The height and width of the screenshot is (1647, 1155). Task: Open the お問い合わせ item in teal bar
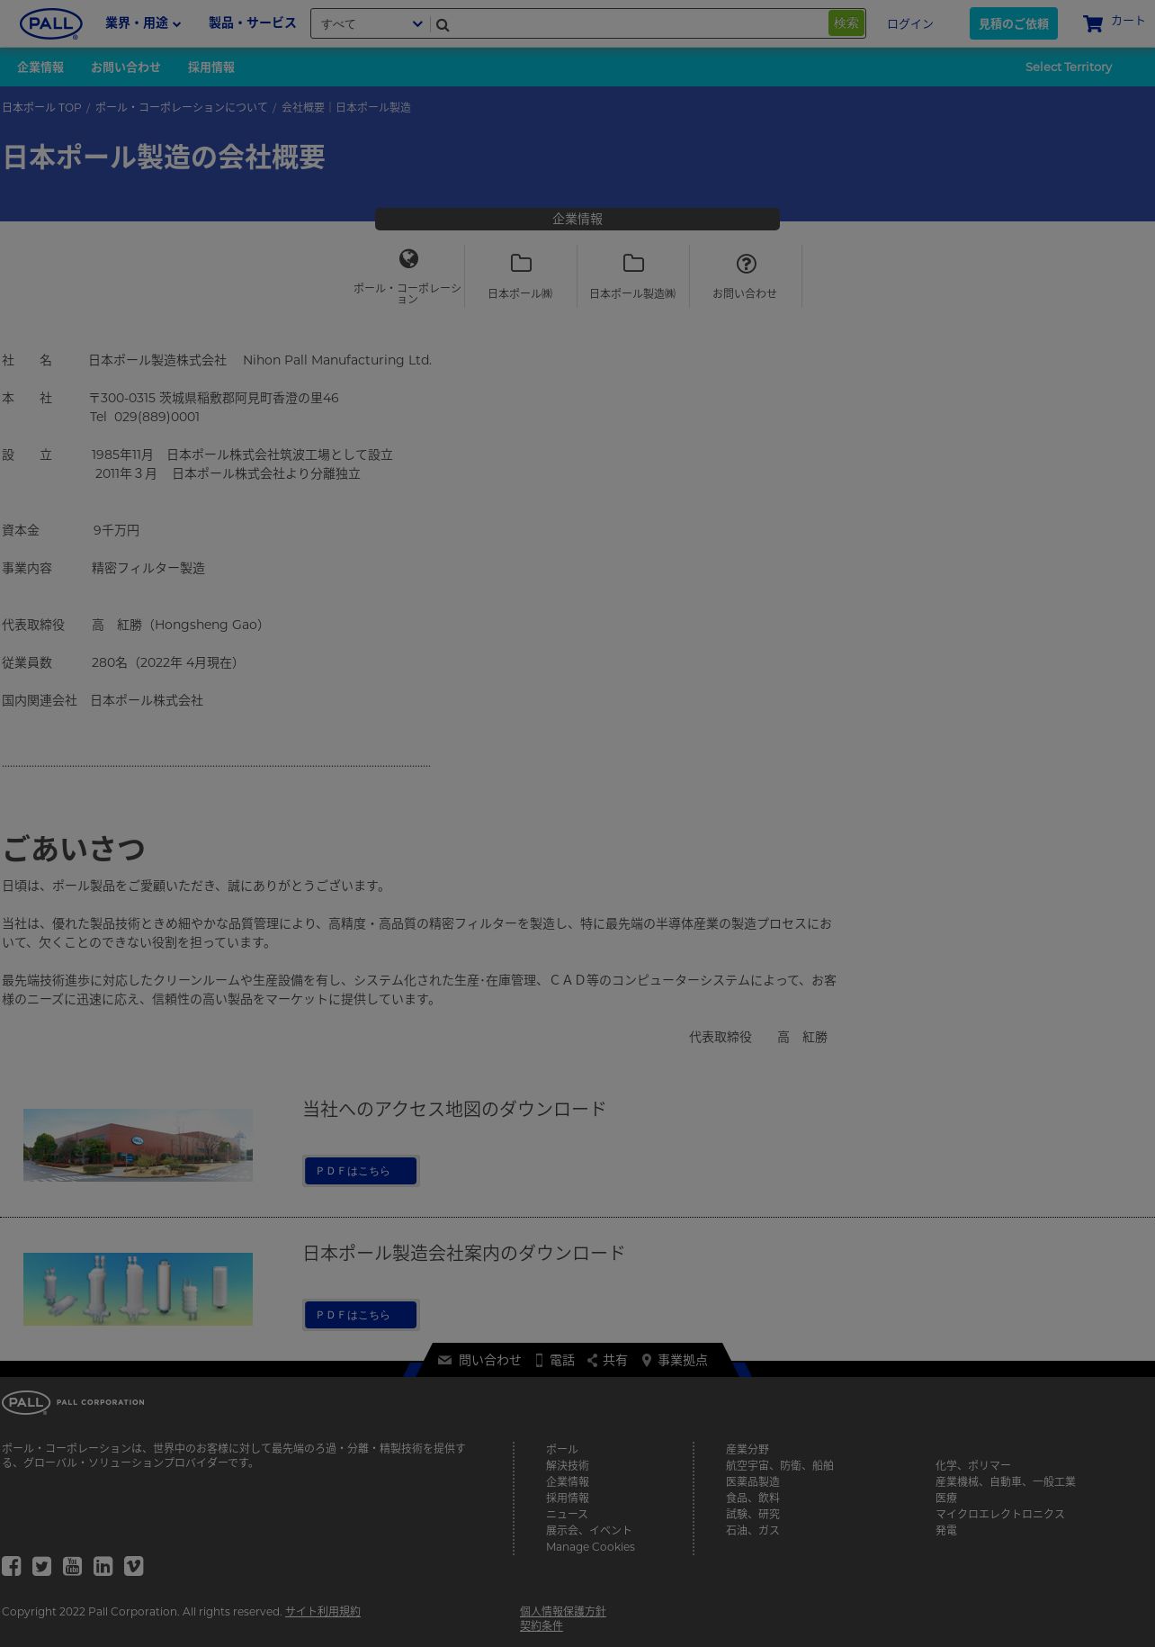click(126, 67)
